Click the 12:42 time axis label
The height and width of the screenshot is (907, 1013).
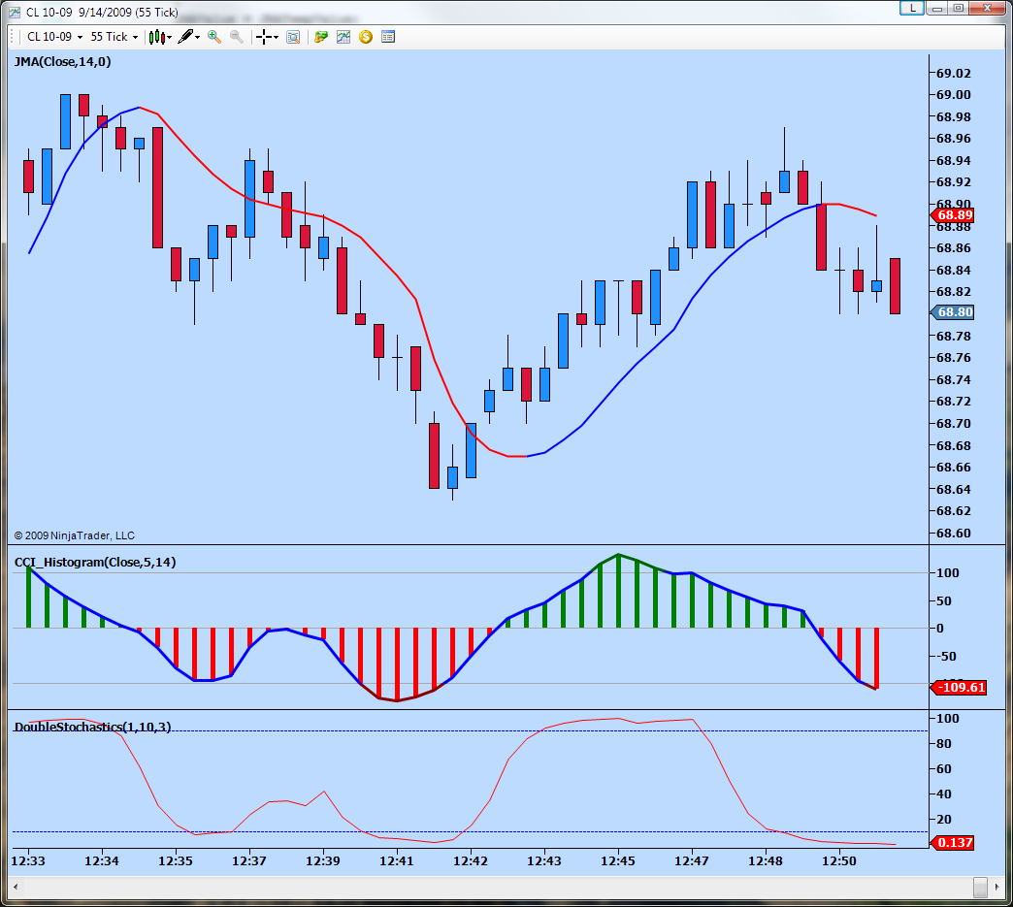click(x=471, y=860)
